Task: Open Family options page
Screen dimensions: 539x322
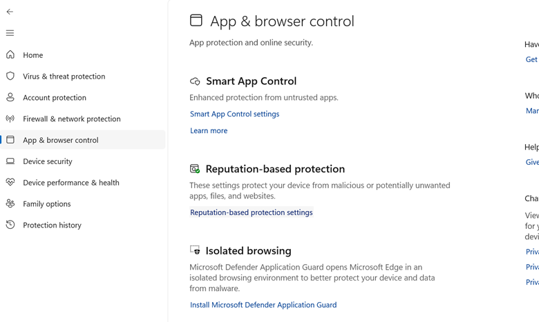Action: coord(82,203)
